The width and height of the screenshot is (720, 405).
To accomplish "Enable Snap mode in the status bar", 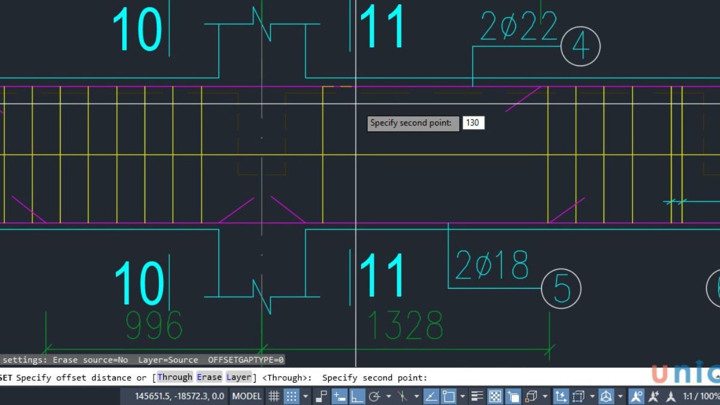I will [291, 396].
